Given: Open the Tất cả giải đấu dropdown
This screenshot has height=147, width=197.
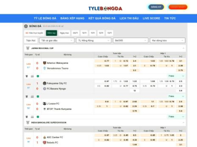Looking at the screenshot, I should coord(56,41).
